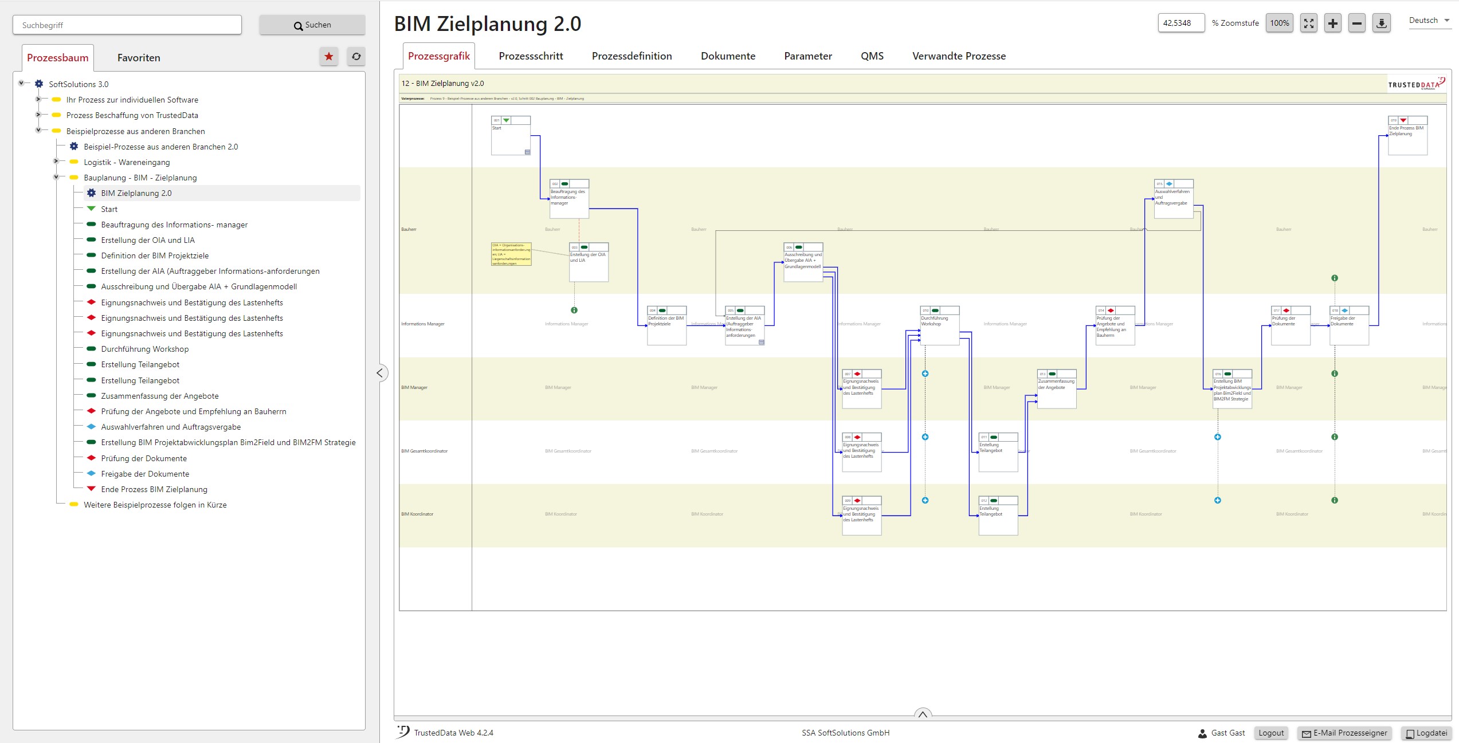Click red diamond icon of Prüfung der Dokumente
1459x743 pixels.
point(91,458)
